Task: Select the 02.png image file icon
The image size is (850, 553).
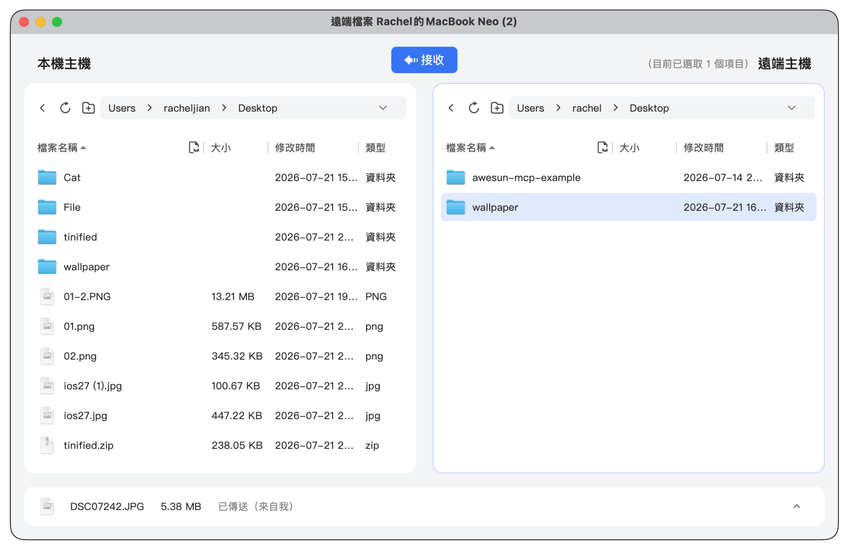Action: point(47,356)
